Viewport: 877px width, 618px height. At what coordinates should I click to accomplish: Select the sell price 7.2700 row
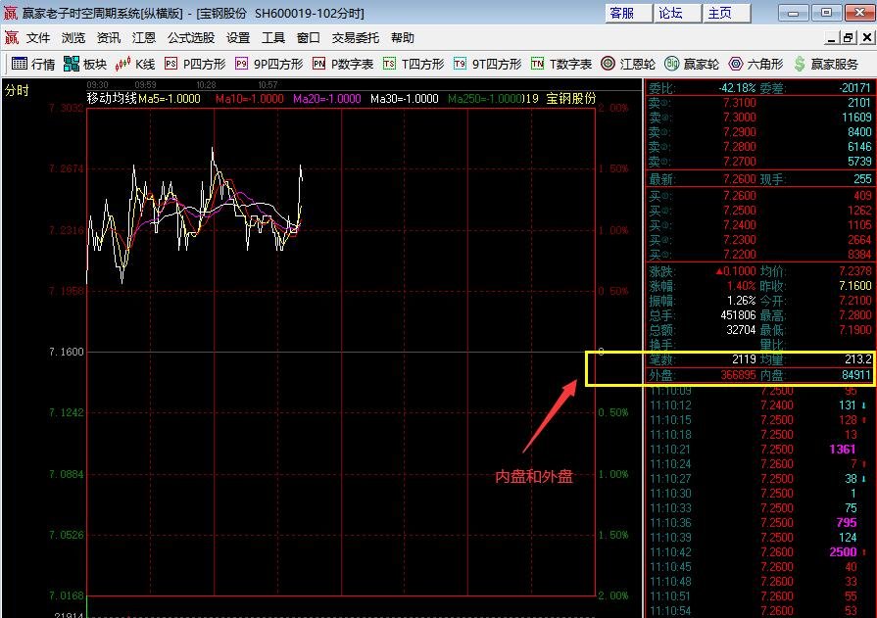coord(759,162)
